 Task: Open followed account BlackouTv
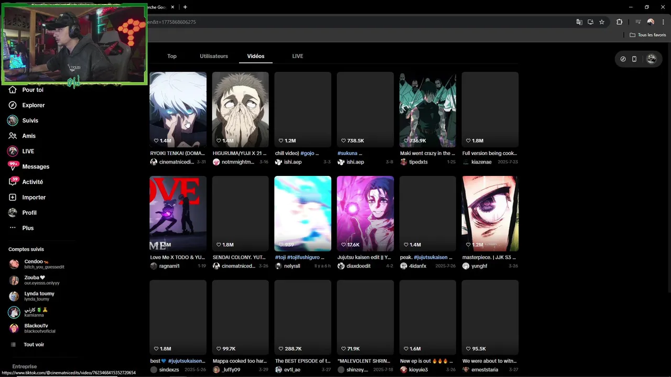coord(31,329)
